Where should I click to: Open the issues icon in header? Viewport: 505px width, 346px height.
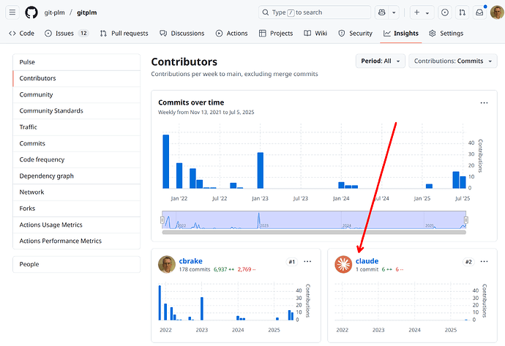pos(445,12)
